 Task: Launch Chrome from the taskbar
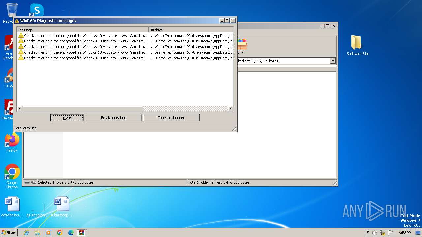pyautogui.click(x=60, y=233)
